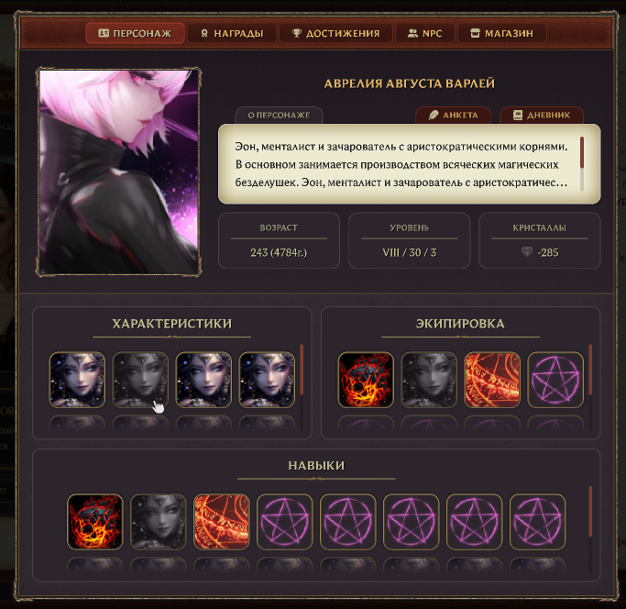Viewport: 626px width, 609px height.
Task: Open the Дневник button
Action: 542,115
